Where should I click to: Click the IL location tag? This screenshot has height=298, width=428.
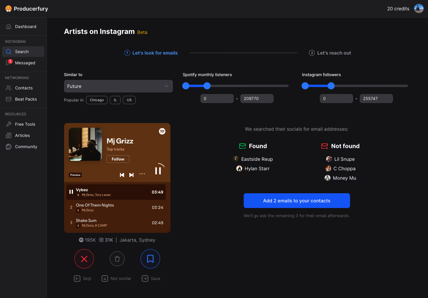(x=115, y=100)
